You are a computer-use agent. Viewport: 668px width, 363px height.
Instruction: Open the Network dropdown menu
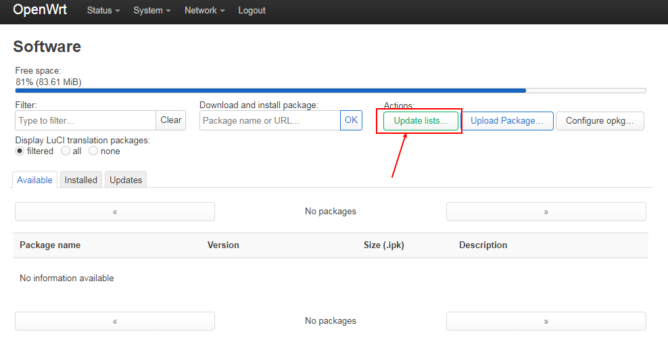click(204, 11)
